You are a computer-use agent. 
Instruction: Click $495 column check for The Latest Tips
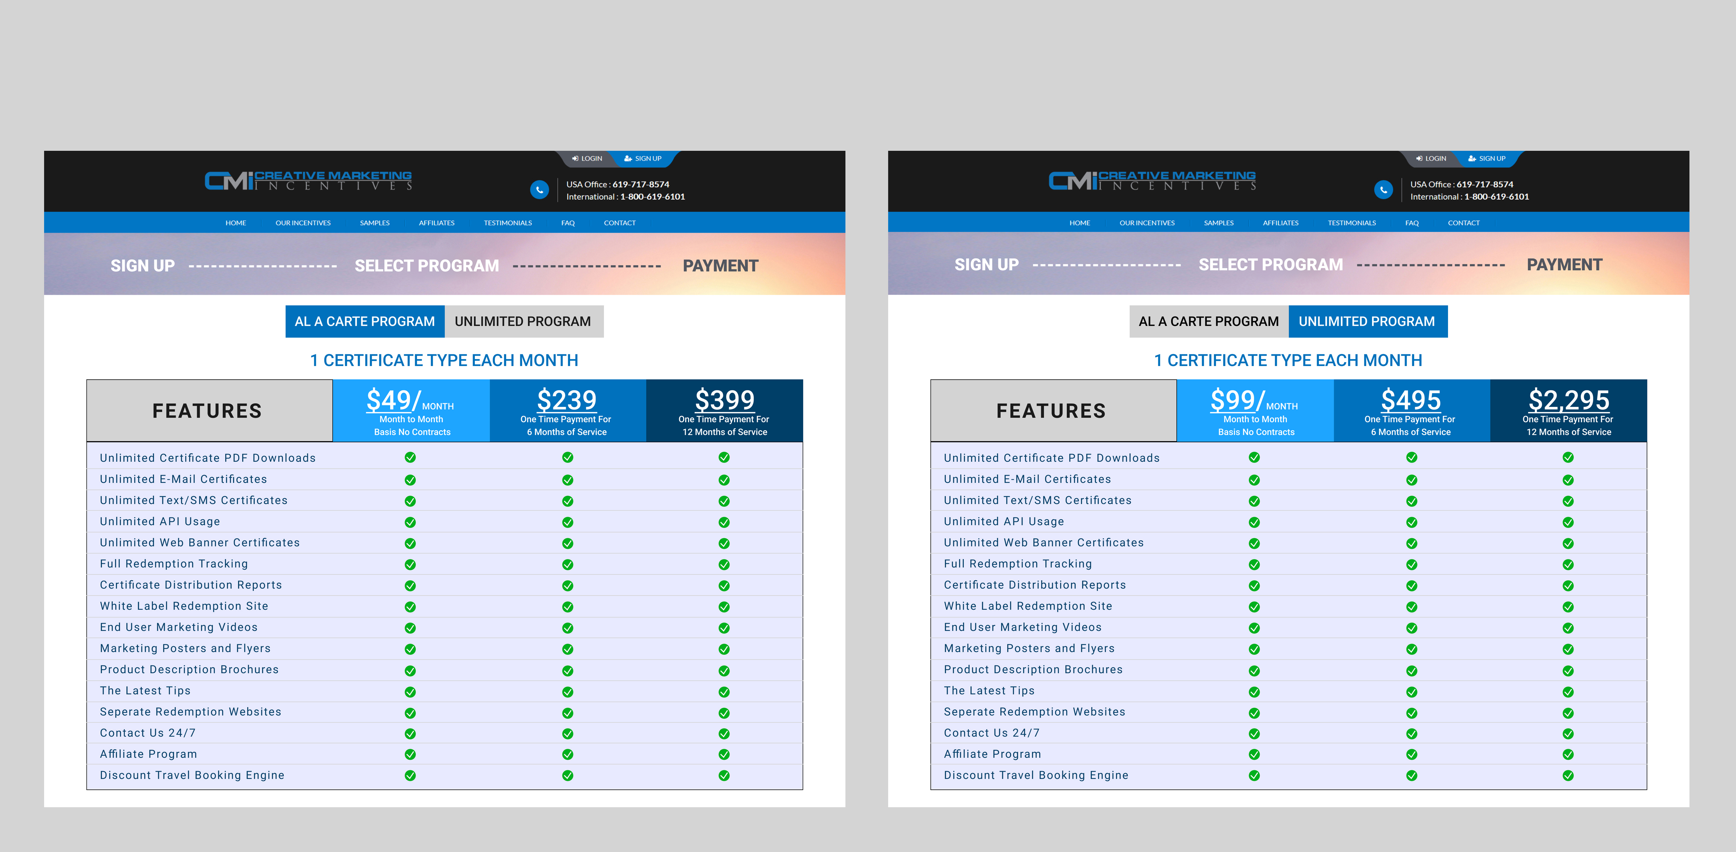[1411, 692]
